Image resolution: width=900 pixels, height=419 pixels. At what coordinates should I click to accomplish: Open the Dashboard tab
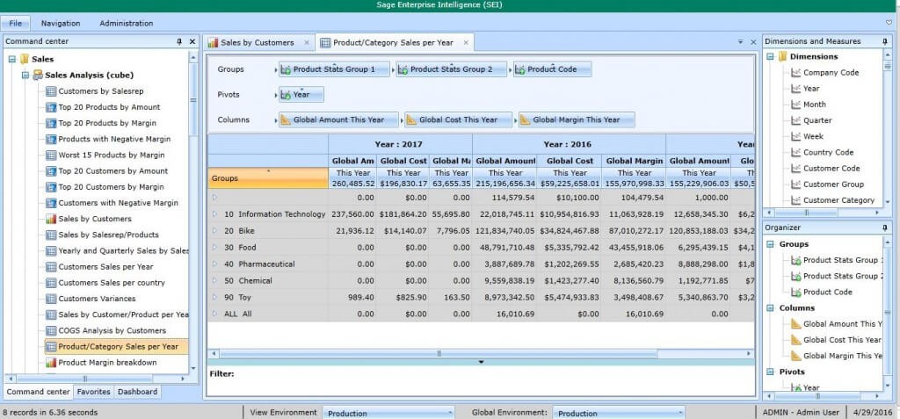coord(138,392)
